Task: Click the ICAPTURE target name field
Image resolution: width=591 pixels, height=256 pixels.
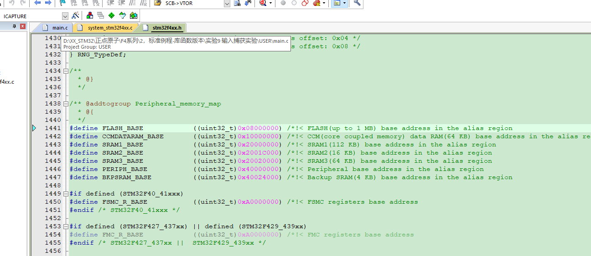Action: click(x=31, y=16)
